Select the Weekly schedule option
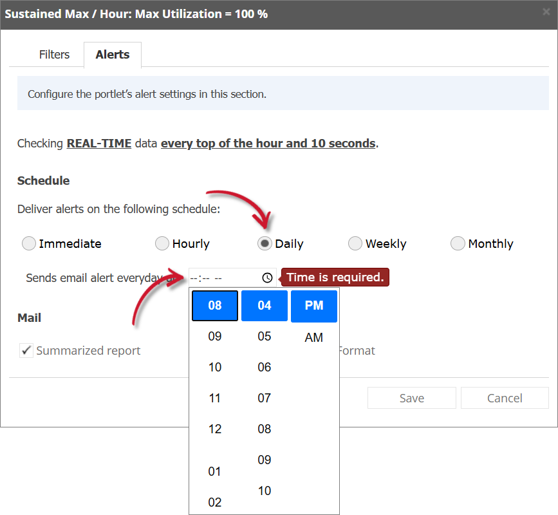The width and height of the screenshot is (558, 515). click(355, 243)
